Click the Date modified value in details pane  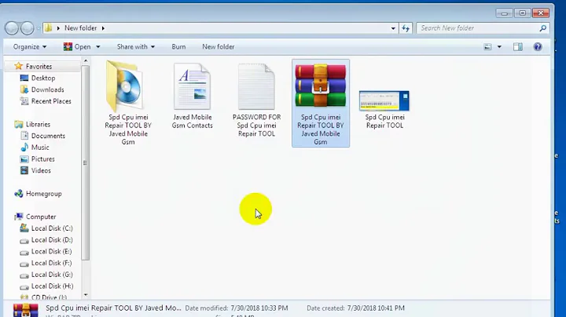pyautogui.click(x=259, y=308)
